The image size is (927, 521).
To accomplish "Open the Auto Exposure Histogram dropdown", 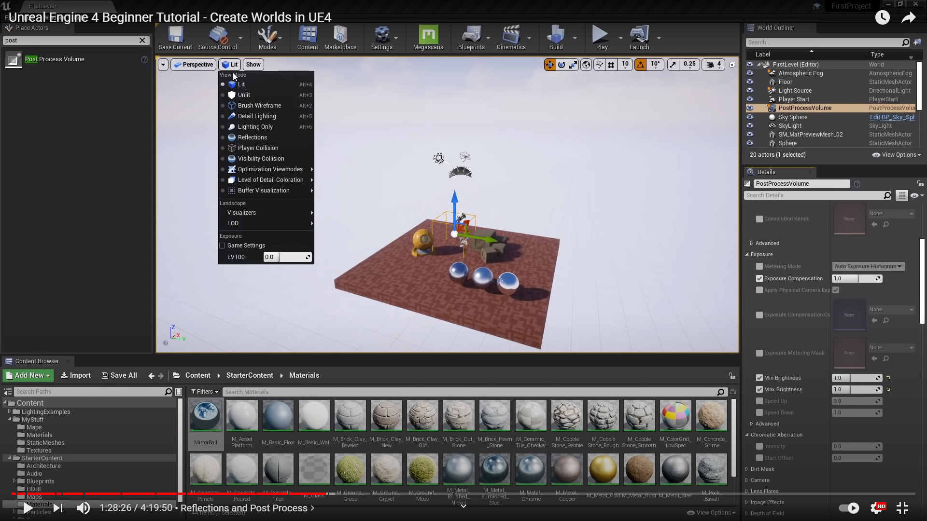I will 868,266.
